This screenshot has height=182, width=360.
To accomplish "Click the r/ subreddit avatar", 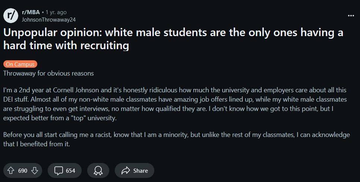I will [x=11, y=16].
